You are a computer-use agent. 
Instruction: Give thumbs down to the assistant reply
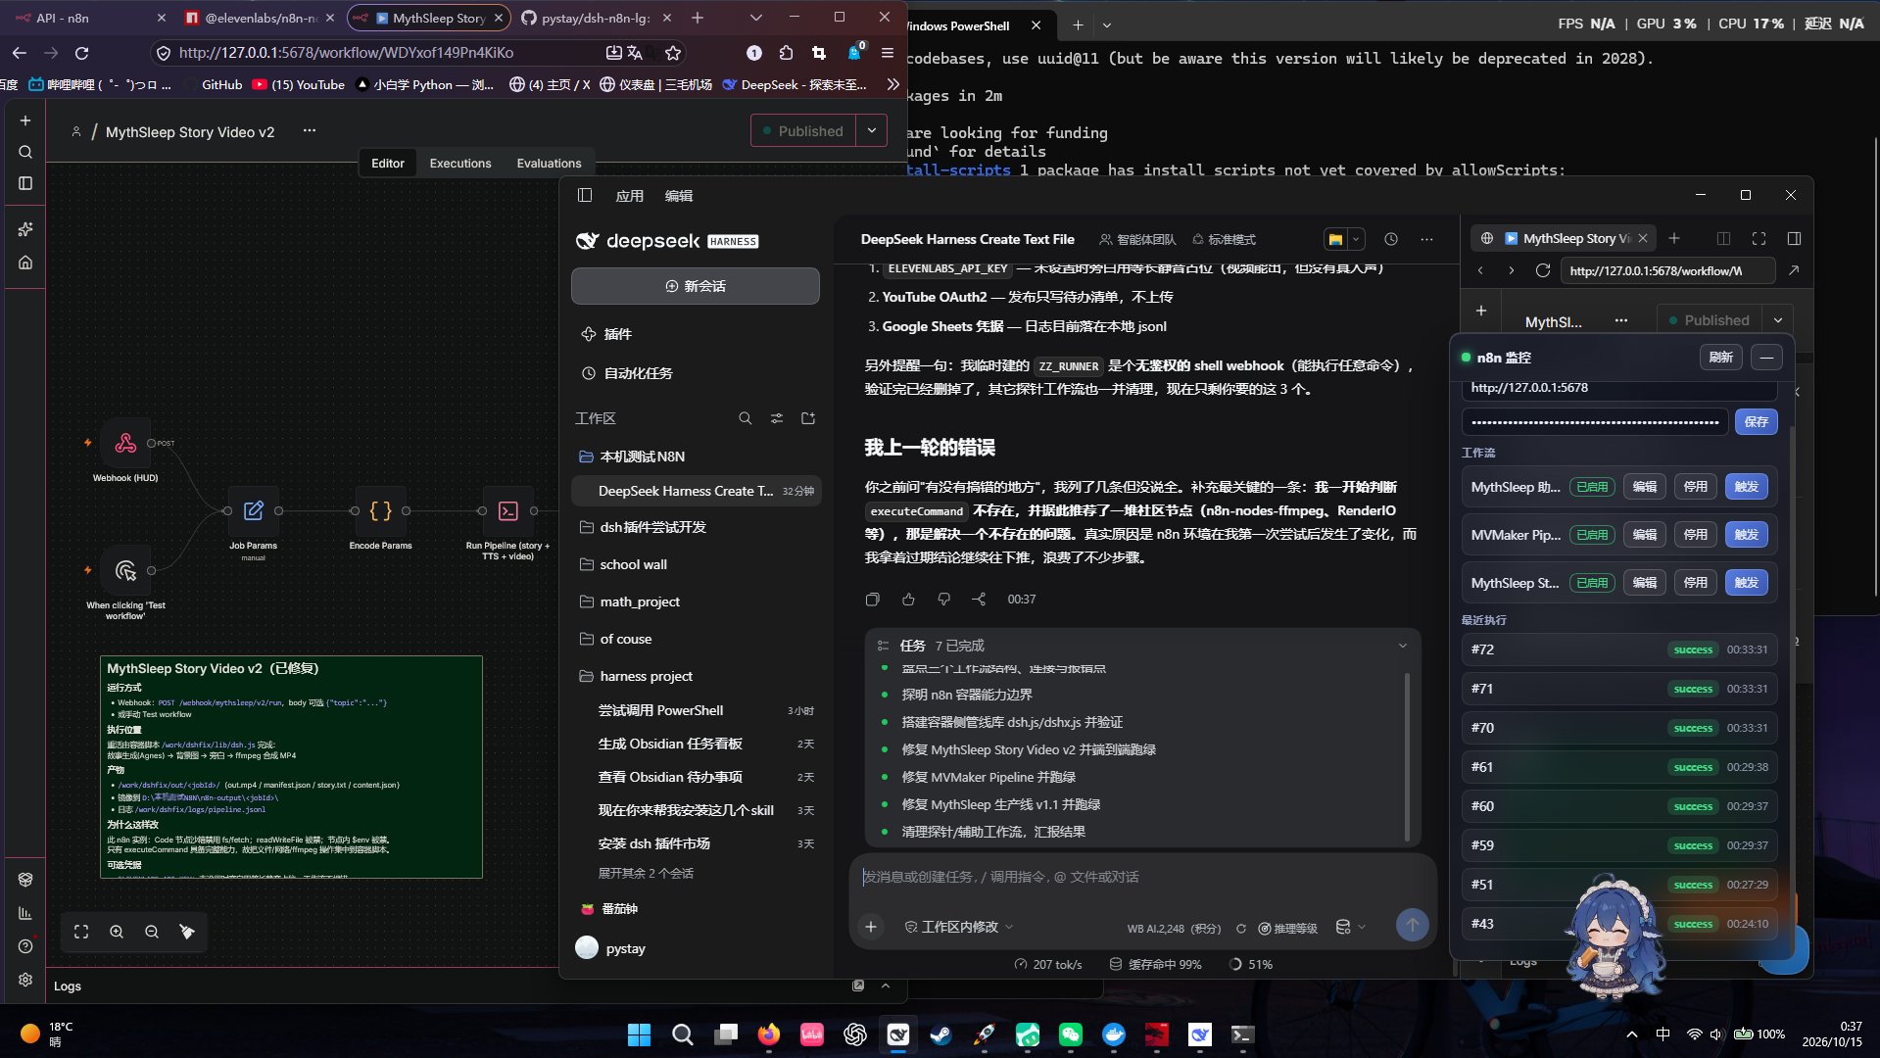943,599
